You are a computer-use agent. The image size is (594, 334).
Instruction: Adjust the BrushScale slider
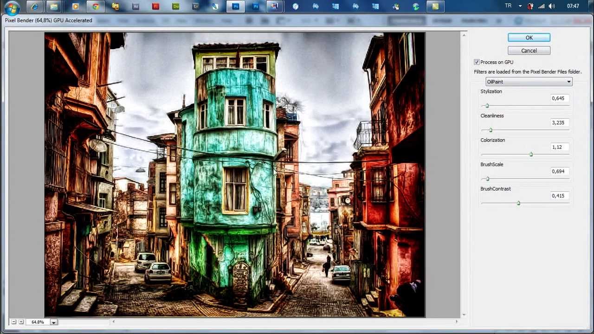pos(487,179)
